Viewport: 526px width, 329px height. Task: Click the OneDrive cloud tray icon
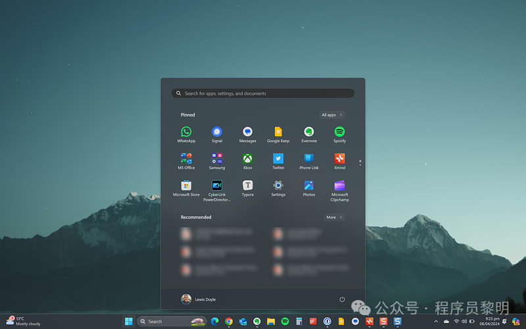tap(446, 321)
